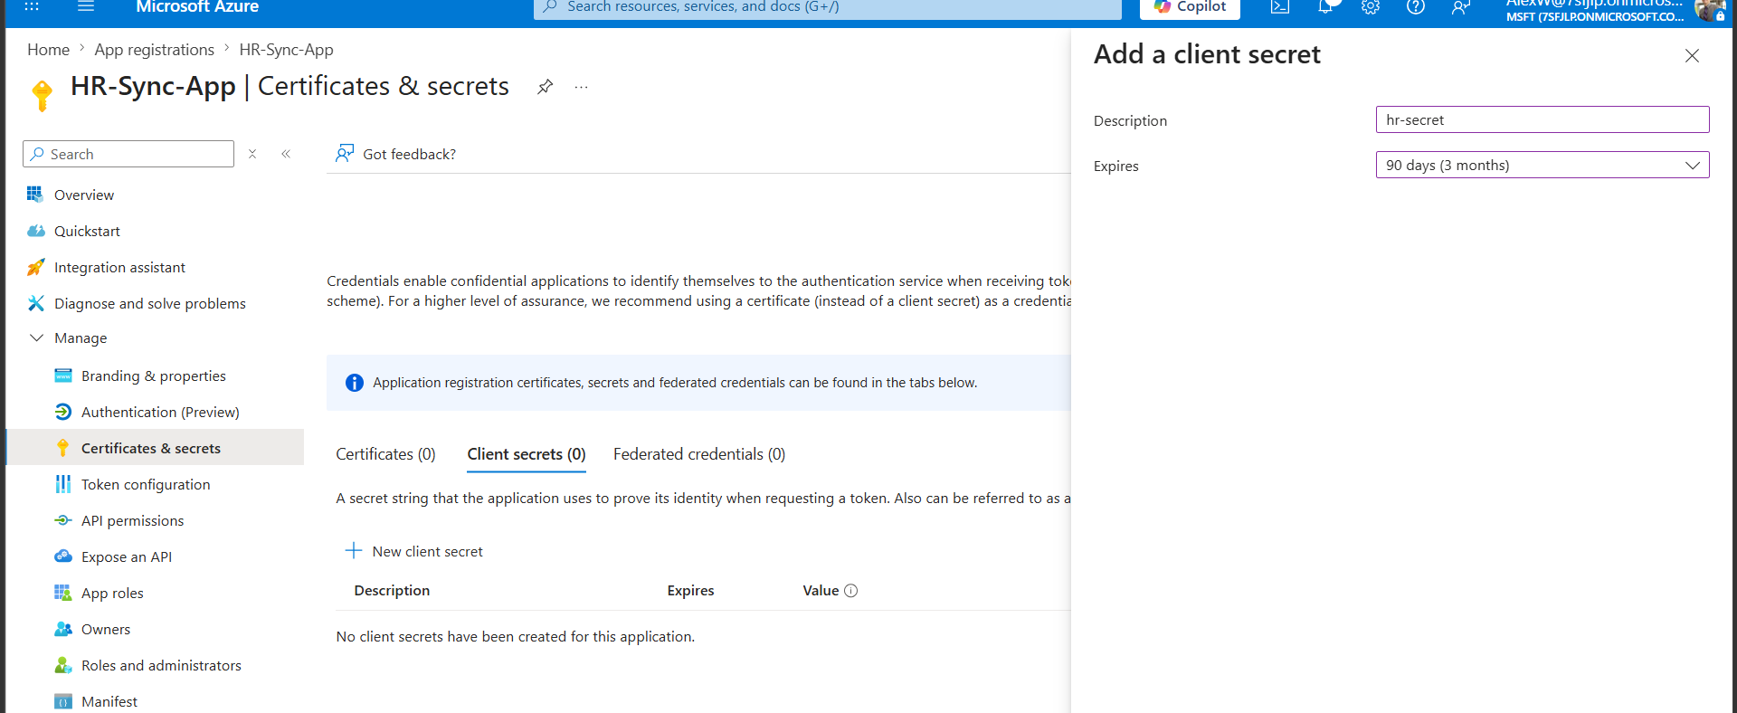Viewport: 1737px width, 713px height.
Task: Click the key icon beside page title
Action: 42,94
